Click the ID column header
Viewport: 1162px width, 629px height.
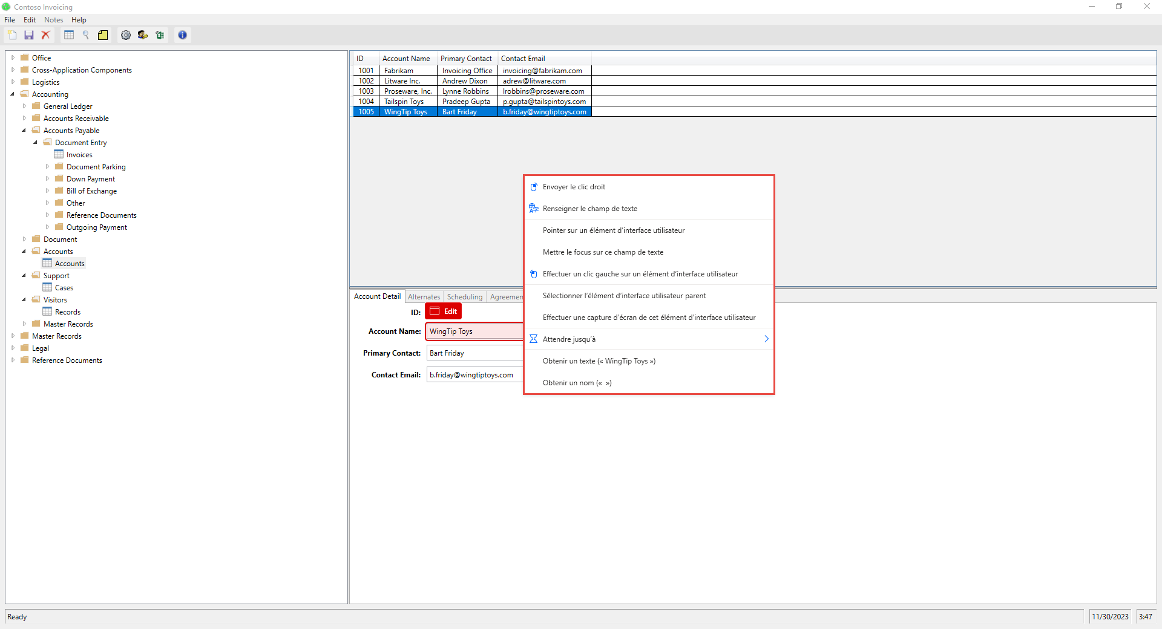click(x=366, y=59)
